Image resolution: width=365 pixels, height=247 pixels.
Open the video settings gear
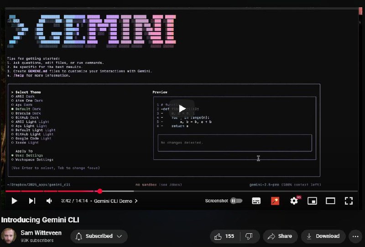coord(294,201)
